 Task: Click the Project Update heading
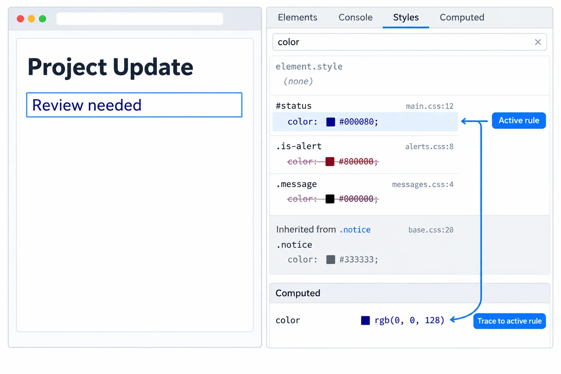click(110, 67)
